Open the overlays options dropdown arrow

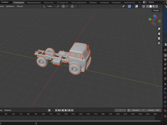coord(140,7)
